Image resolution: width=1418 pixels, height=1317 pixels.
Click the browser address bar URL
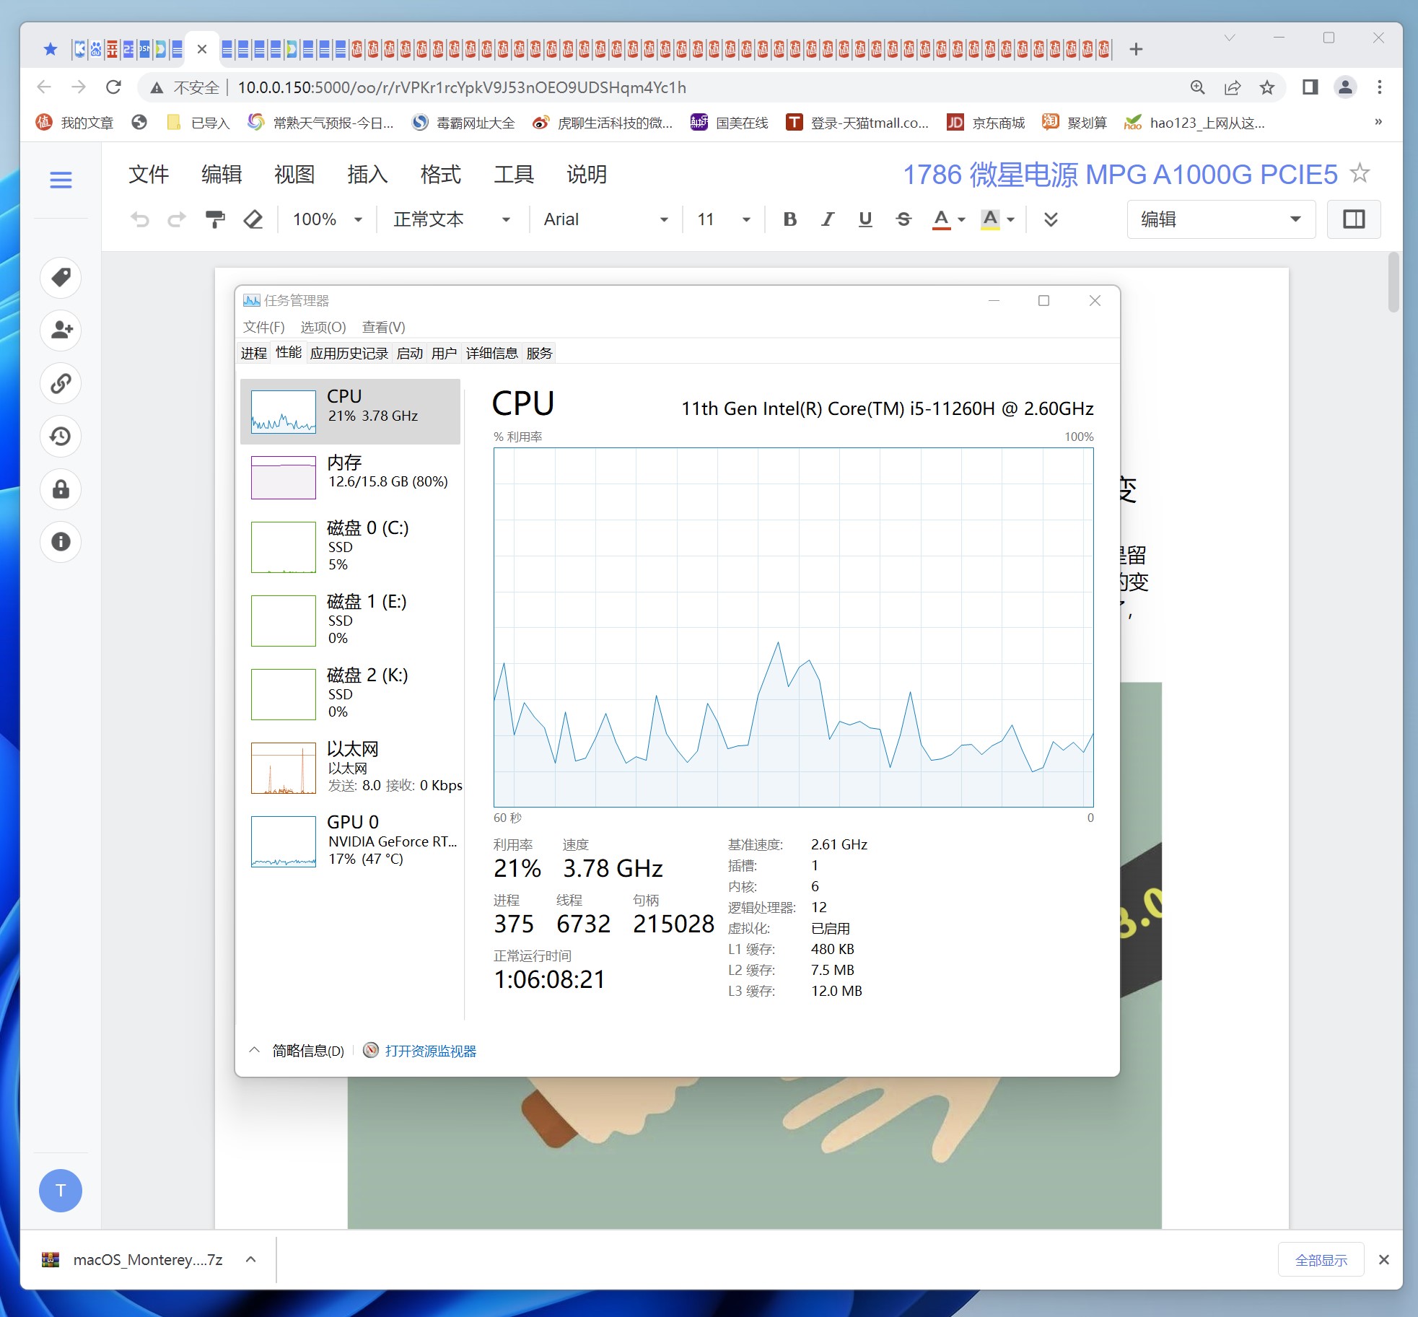(x=462, y=87)
